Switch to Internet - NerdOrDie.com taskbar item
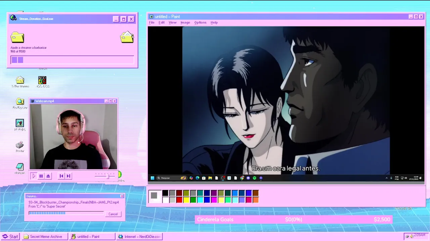The width and height of the screenshot is (430, 241). 139,236
